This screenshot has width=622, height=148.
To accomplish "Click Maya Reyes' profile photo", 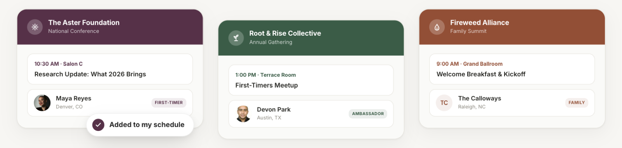I will click(42, 103).
